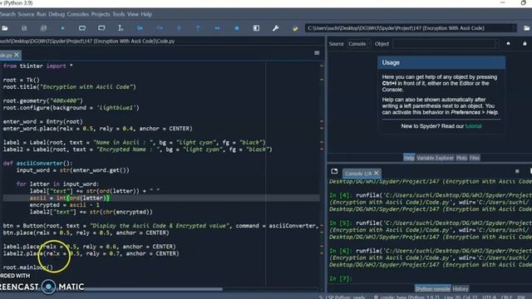Open the Projects menu
The width and height of the screenshot is (532, 299).
point(101,14)
